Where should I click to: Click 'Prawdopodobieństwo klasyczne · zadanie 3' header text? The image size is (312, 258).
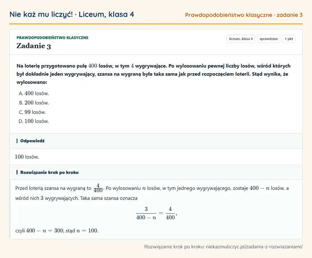pos(244,15)
